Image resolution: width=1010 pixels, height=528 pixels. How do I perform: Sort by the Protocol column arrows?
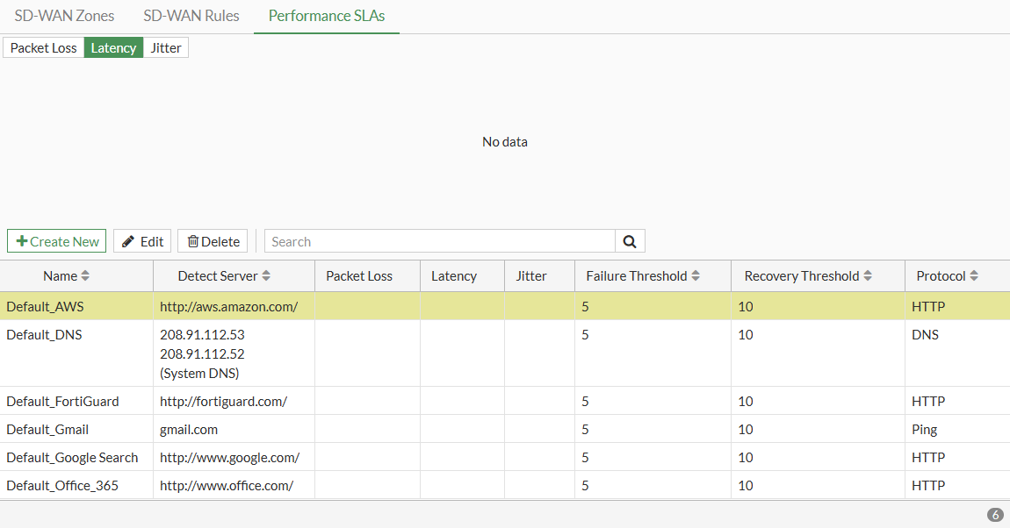click(975, 275)
